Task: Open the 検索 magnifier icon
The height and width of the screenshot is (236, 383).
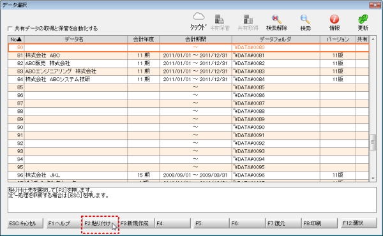Action: coord(305,22)
